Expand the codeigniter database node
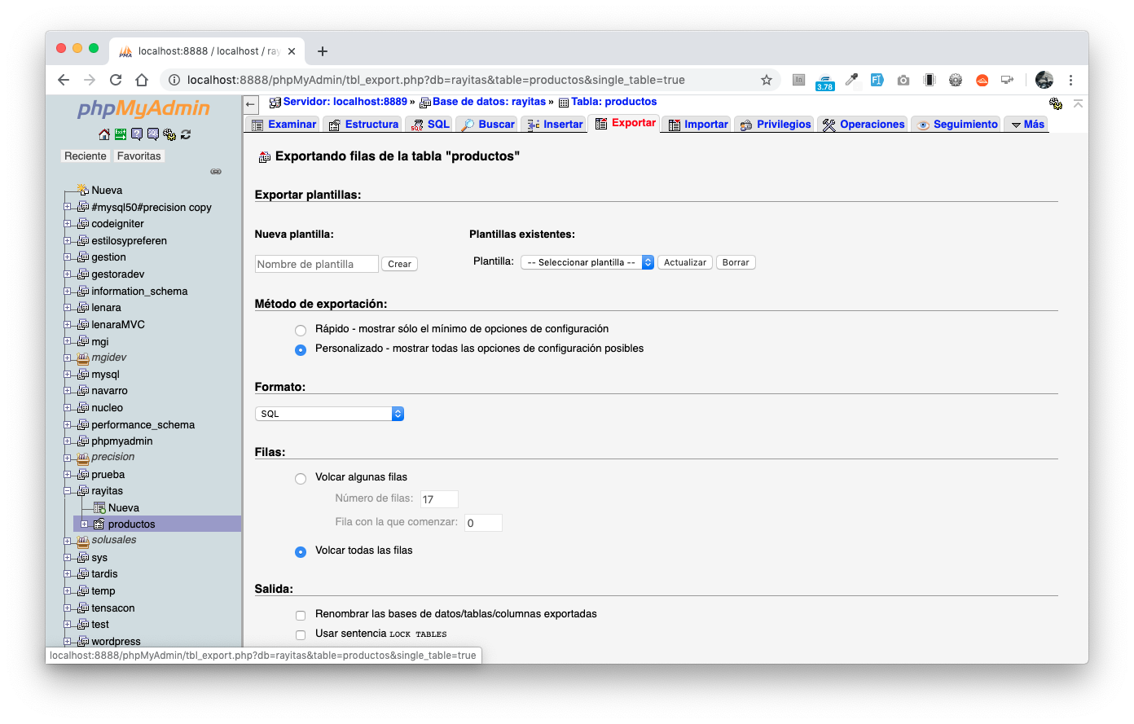 [68, 224]
